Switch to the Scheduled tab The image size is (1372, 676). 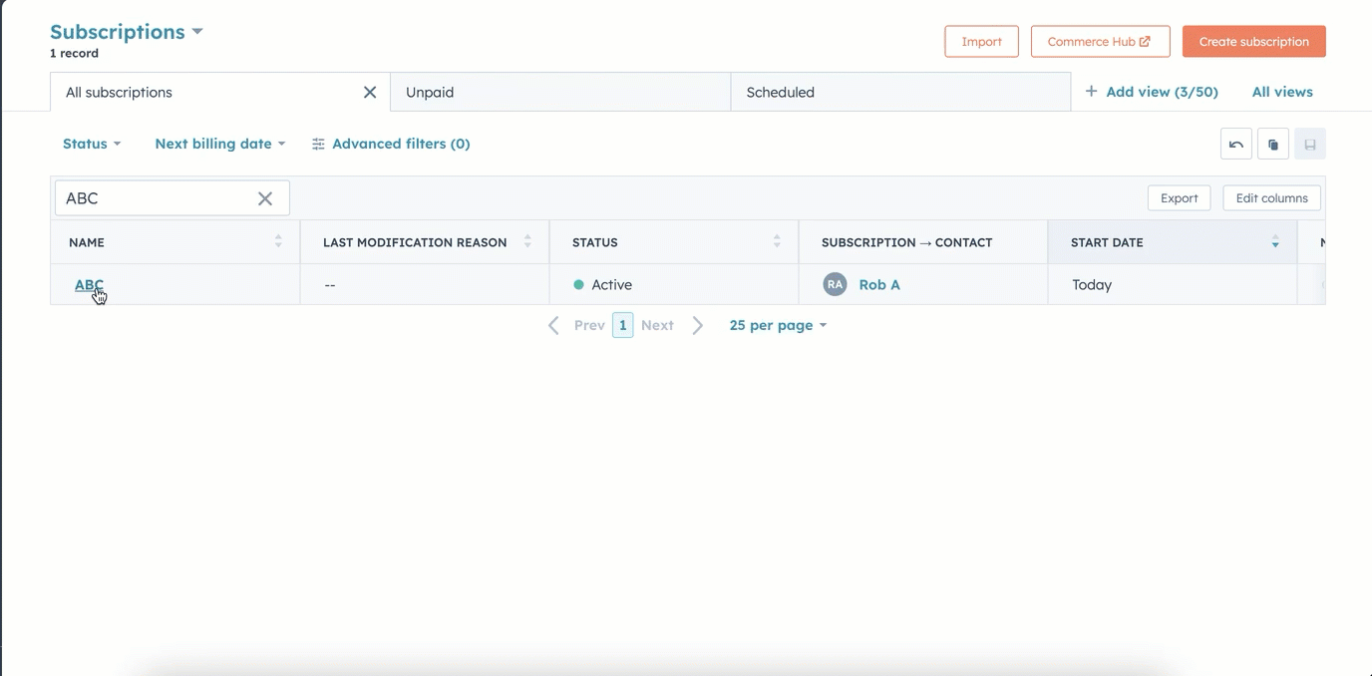pyautogui.click(x=781, y=92)
